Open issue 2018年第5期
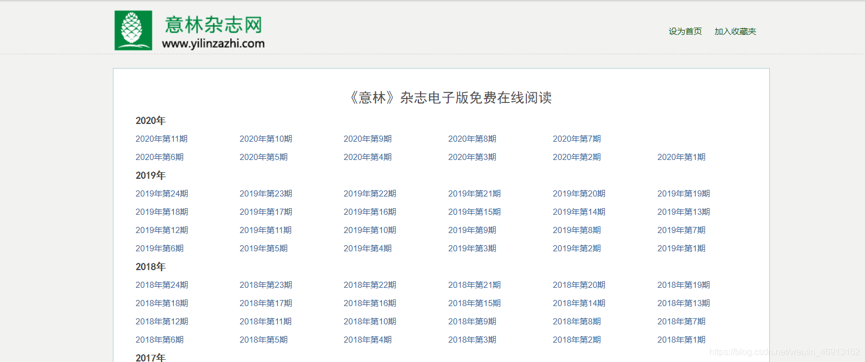865x362 pixels. tap(263, 340)
